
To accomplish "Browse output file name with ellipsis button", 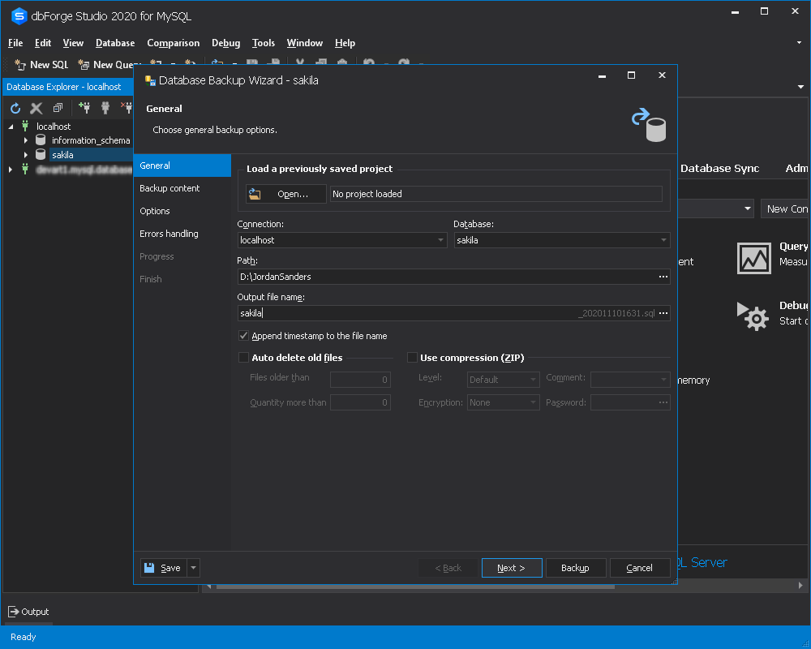I will pos(663,312).
